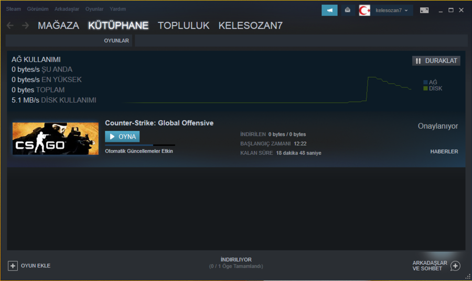Go to the MAĞAZA tab
This screenshot has width=472, height=281.
pos(58,26)
